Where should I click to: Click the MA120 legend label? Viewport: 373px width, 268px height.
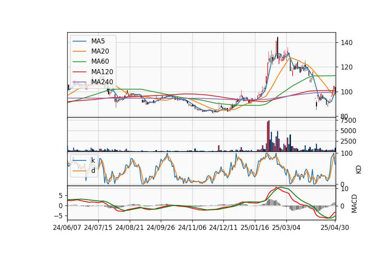[x=102, y=72]
